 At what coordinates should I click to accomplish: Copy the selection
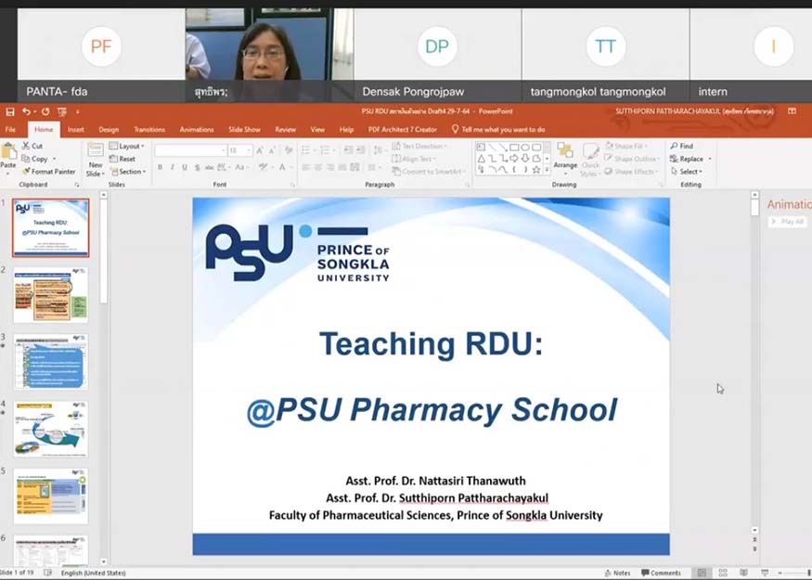pyautogui.click(x=35, y=159)
